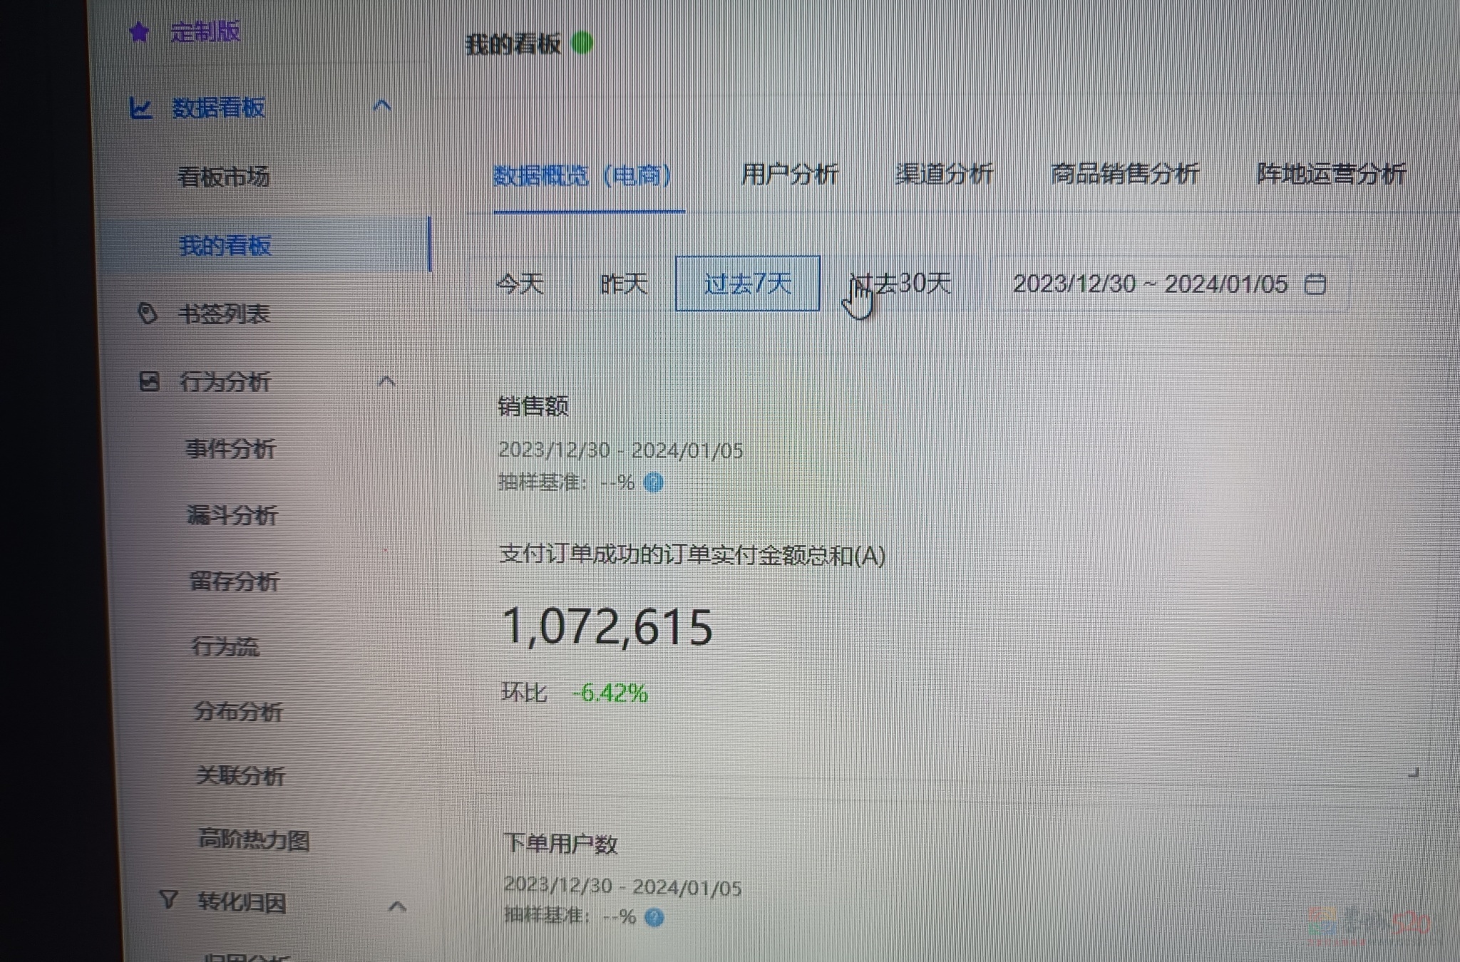
Task: Open 看板市场 from the sidebar
Action: click(222, 177)
